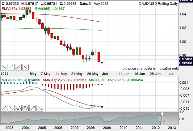Select the downward crossing line tool on price chart
This screenshot has width=193, height=131.
tap(4, 67)
